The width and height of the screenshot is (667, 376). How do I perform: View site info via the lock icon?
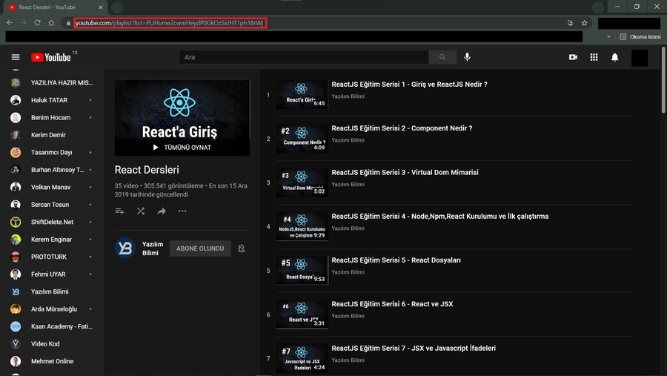click(68, 23)
